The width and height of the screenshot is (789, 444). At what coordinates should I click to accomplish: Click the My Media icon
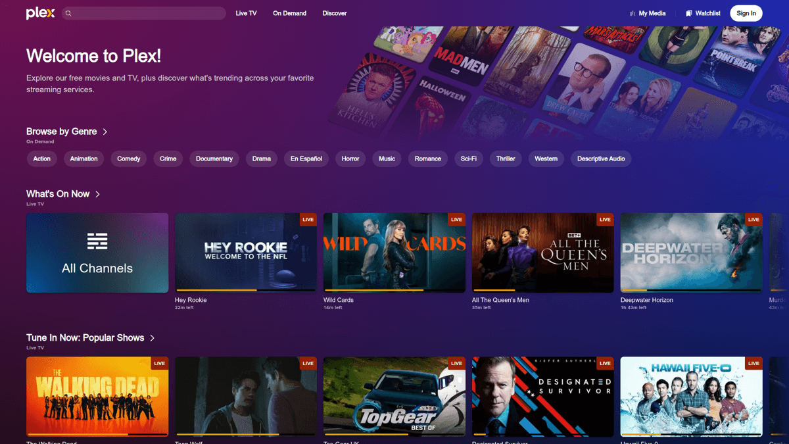pyautogui.click(x=633, y=13)
